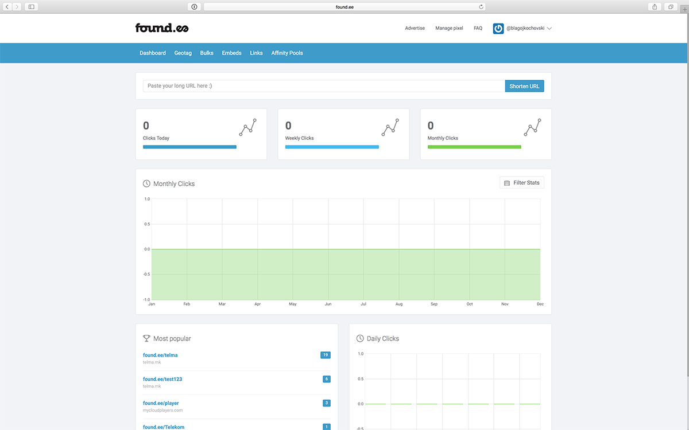Click the Monthly Clicks chart heading
The height and width of the screenshot is (430, 689).
point(174,184)
